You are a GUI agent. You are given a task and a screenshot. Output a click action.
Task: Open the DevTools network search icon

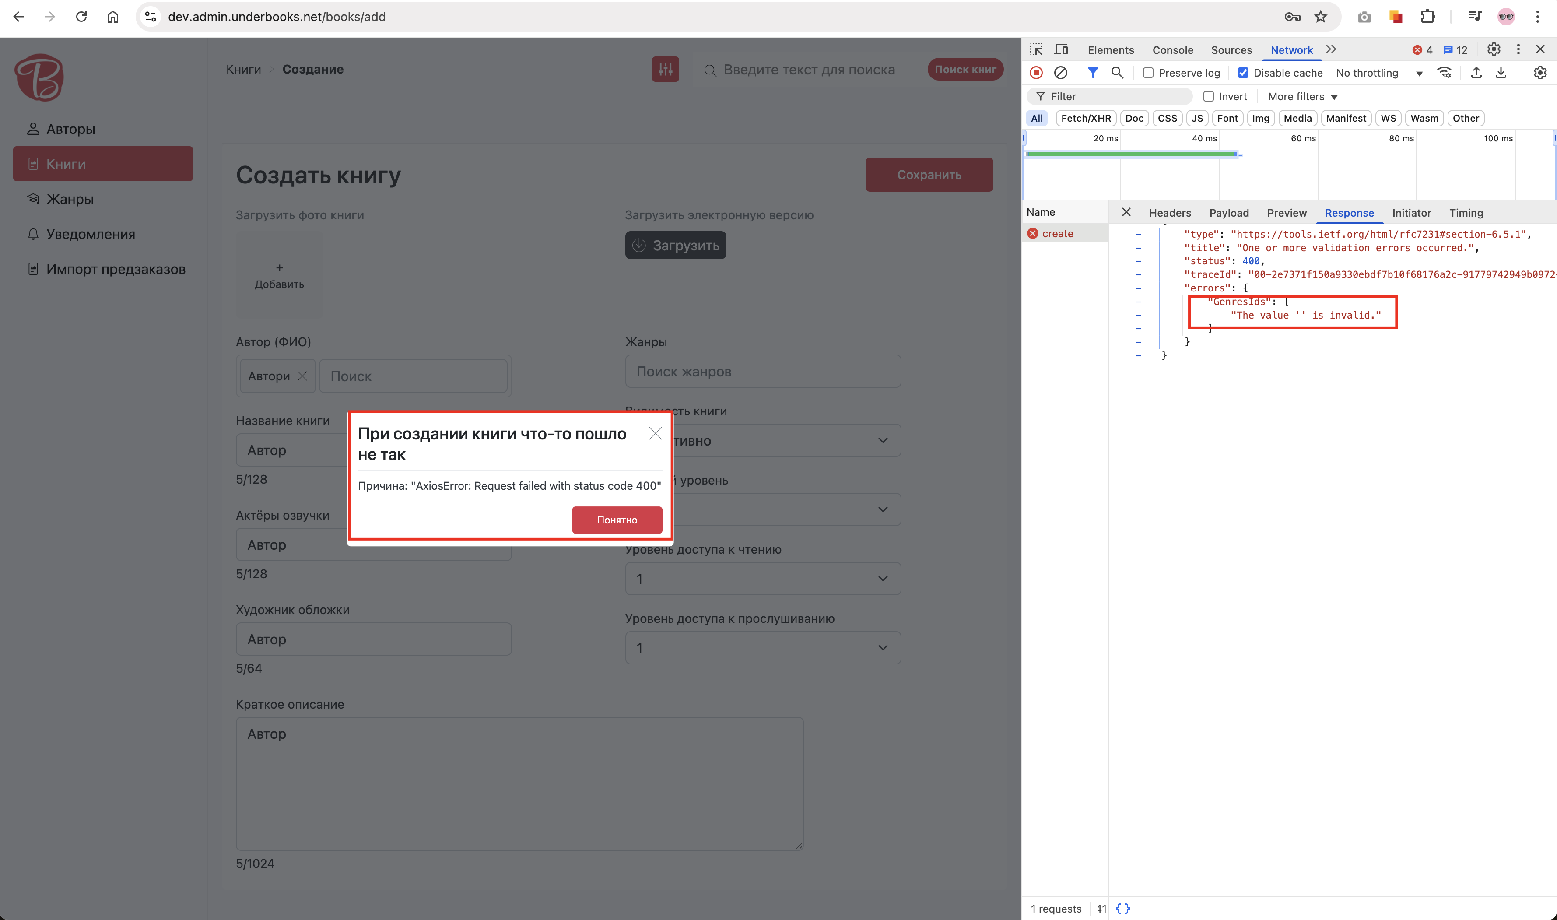click(x=1117, y=73)
